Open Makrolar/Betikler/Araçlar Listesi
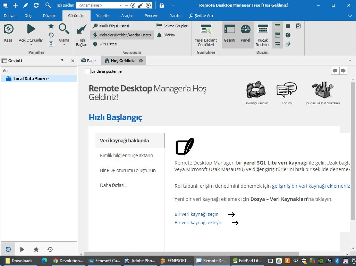Screen dimensions: 356x266 coord(122,35)
